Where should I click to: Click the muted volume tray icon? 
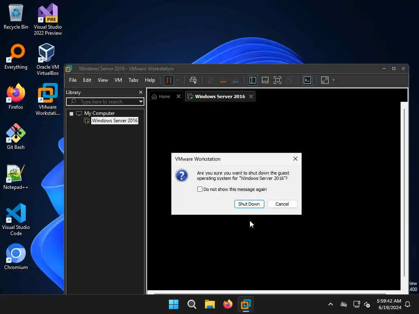[367, 304]
